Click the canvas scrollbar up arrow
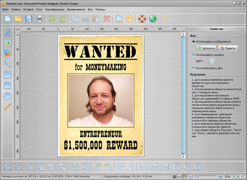 183,34
